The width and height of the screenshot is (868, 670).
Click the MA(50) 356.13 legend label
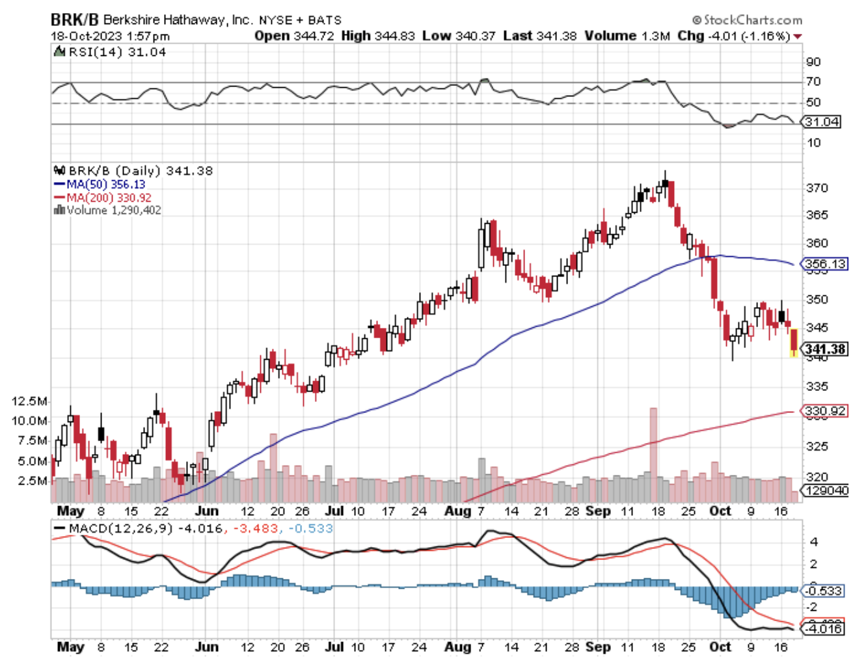tap(105, 185)
